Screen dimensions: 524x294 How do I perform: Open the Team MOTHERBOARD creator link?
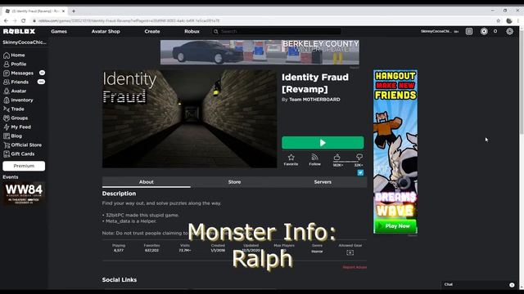[314, 100]
